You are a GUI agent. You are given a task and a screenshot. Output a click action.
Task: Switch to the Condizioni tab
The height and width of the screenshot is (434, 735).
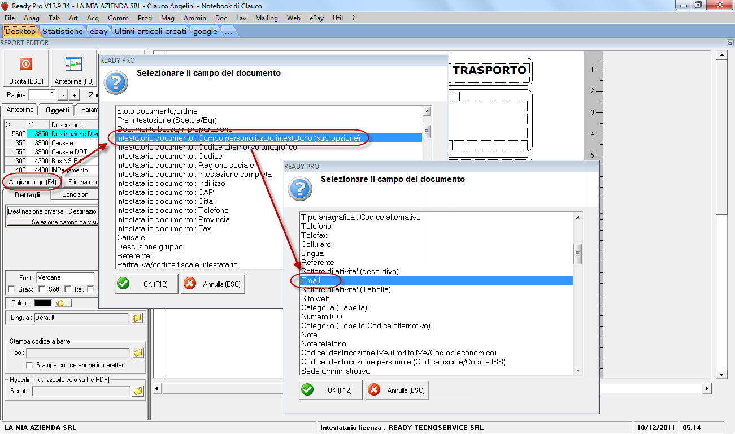[x=76, y=194]
